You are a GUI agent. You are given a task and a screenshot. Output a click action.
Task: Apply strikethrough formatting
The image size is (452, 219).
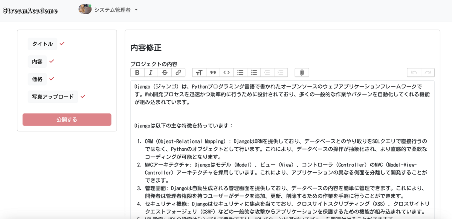pyautogui.click(x=165, y=72)
